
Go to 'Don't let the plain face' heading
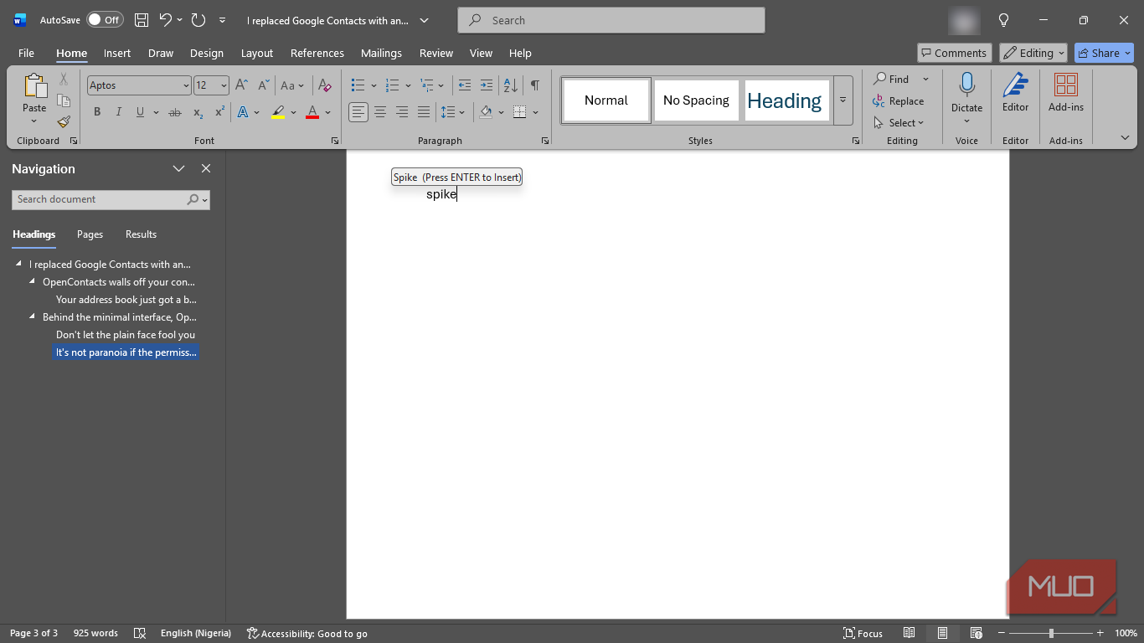tap(126, 335)
